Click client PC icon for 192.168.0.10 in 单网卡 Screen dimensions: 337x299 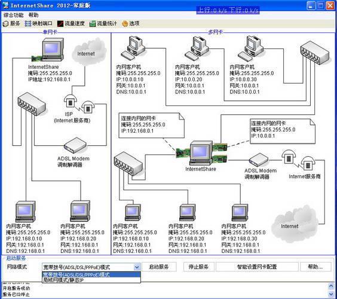click(26, 212)
